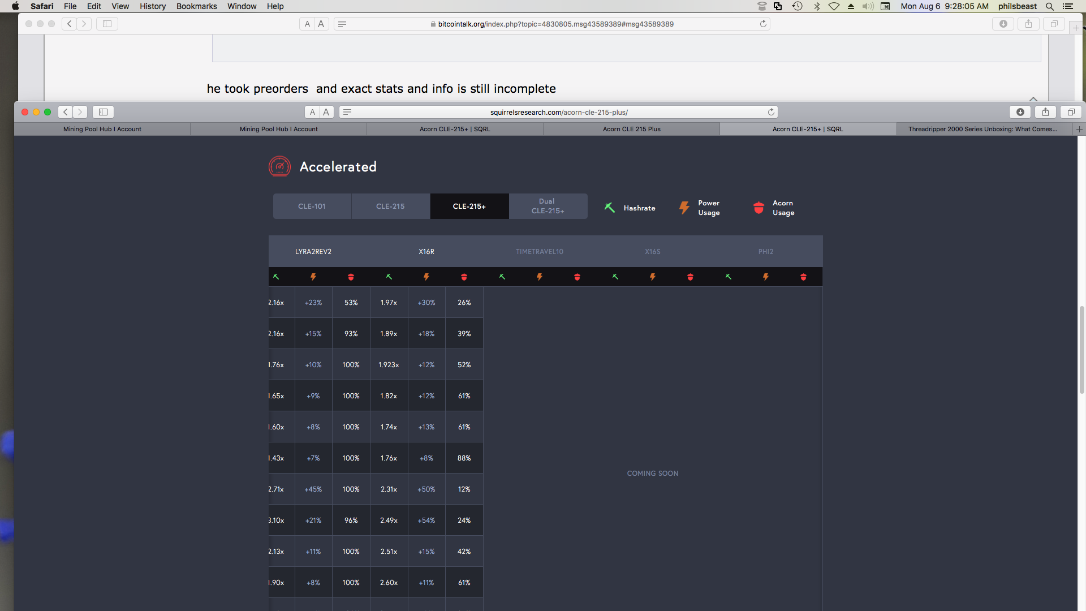
Task: Switch to second Mining Pool Hub Account tab
Action: click(x=279, y=129)
